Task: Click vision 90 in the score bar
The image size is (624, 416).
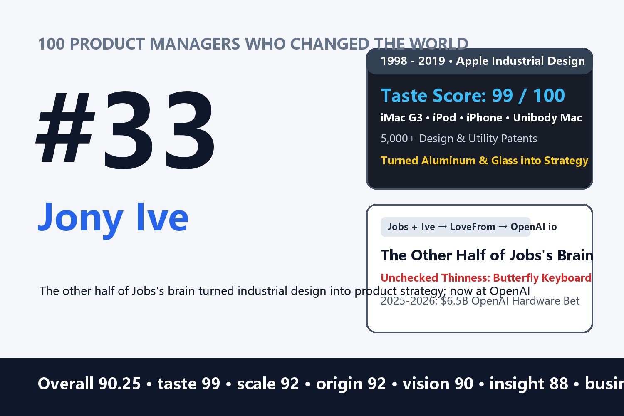Action: coord(438,384)
